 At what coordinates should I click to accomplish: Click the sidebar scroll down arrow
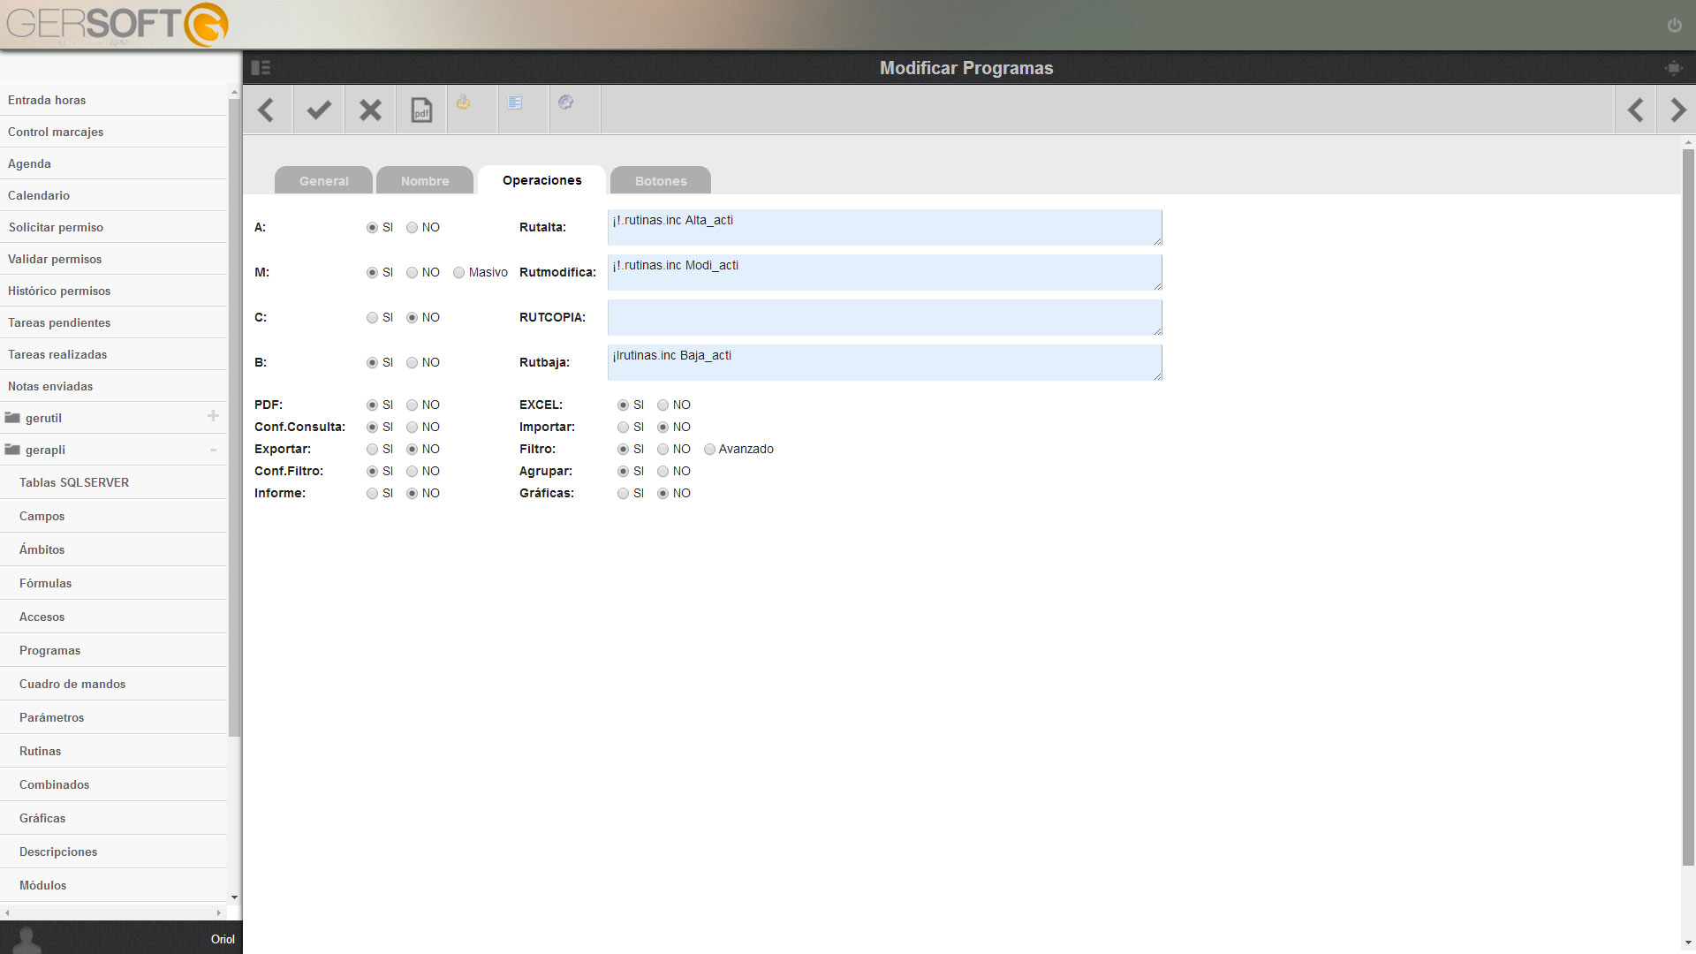tap(234, 897)
